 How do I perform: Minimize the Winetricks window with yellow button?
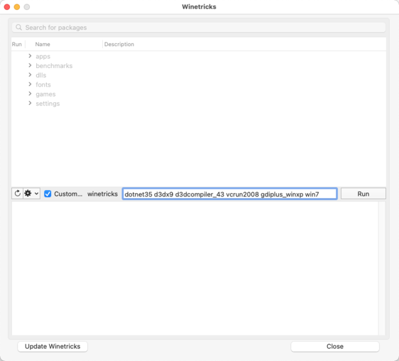click(x=17, y=7)
